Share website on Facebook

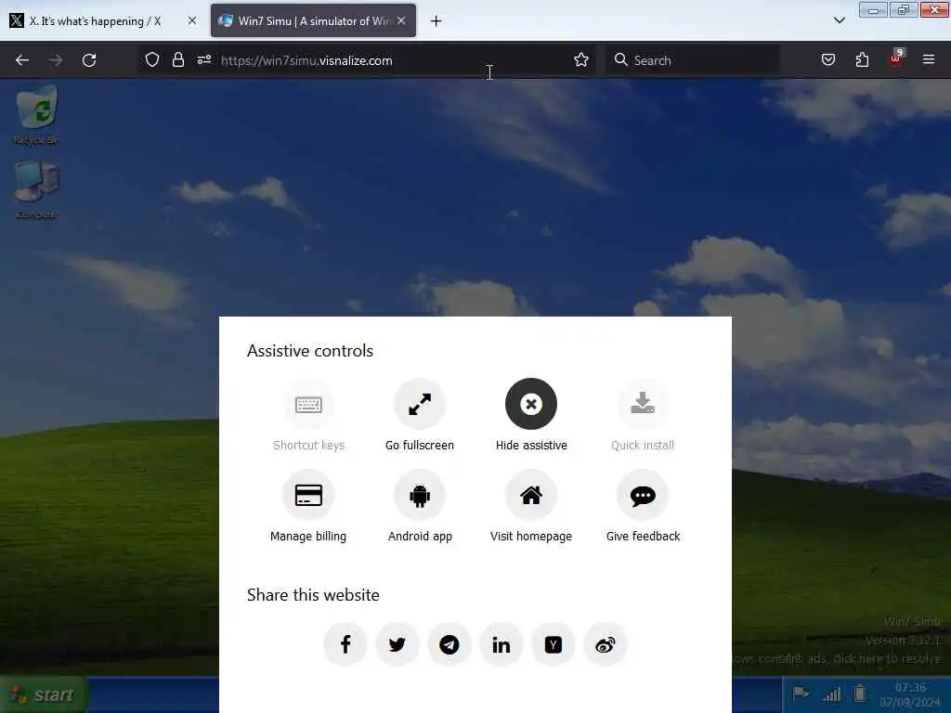click(345, 644)
